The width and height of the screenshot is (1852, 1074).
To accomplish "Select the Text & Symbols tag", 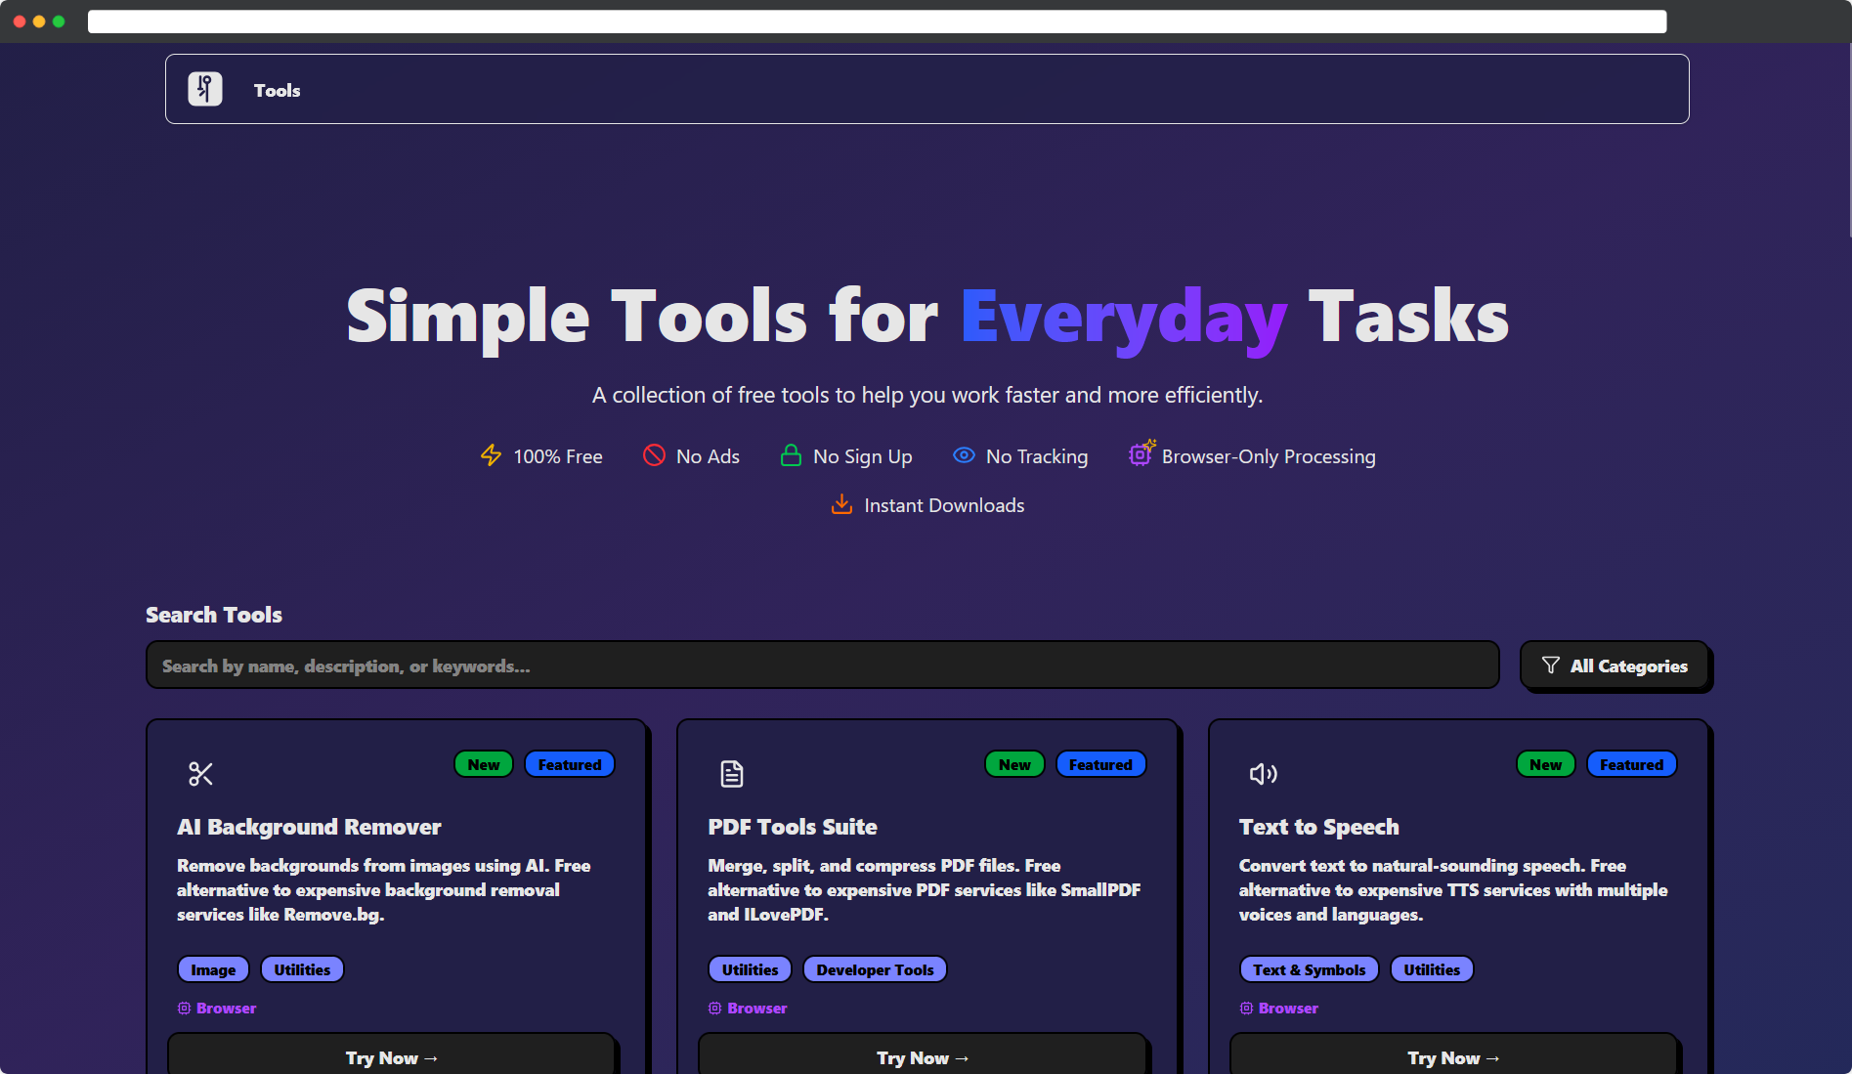I will (x=1309, y=969).
